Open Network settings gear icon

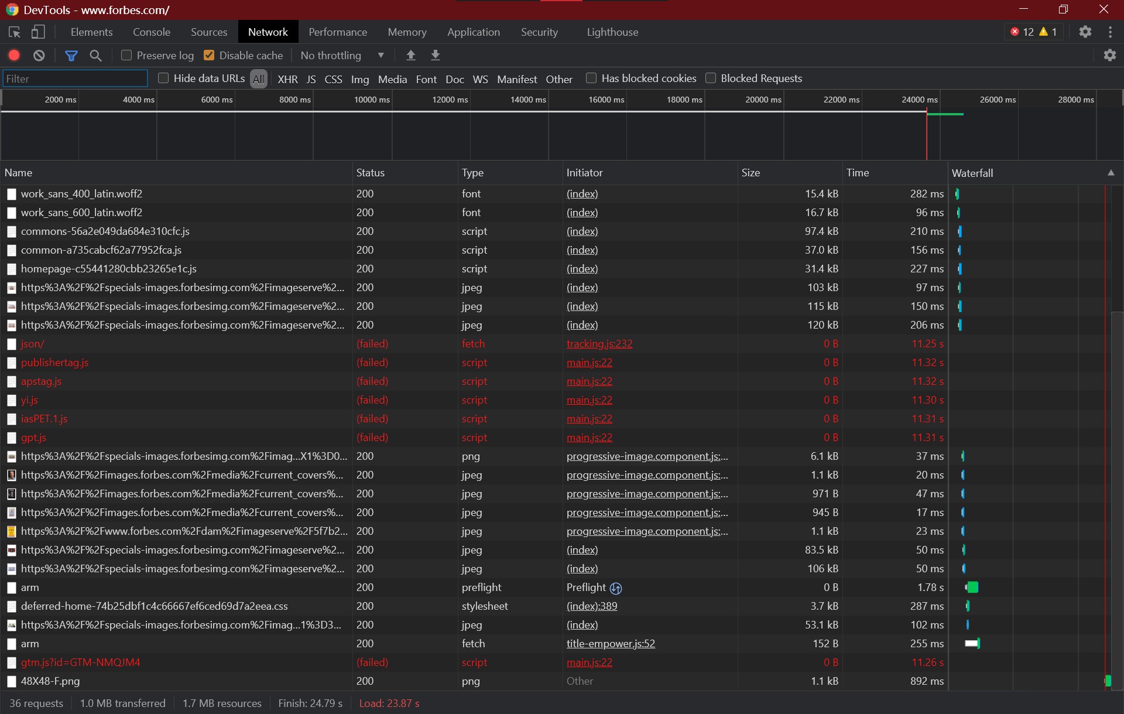1110,55
